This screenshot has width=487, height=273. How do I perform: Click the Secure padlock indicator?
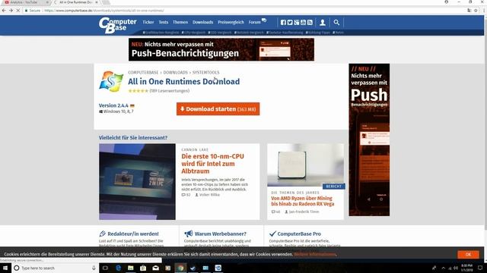click(33, 11)
